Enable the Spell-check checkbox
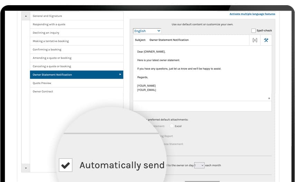The height and width of the screenshot is (182, 295). [254, 31]
